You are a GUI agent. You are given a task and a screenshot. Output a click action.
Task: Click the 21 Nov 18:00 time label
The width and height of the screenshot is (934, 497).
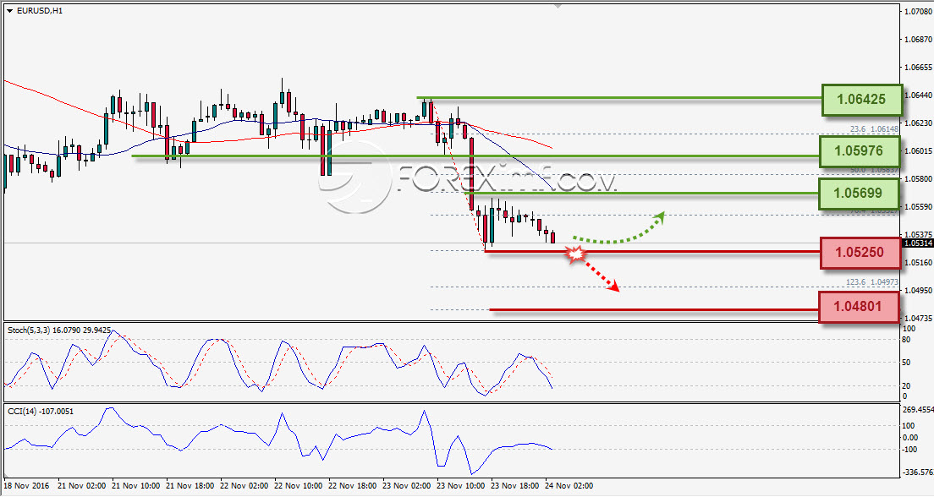(190, 486)
